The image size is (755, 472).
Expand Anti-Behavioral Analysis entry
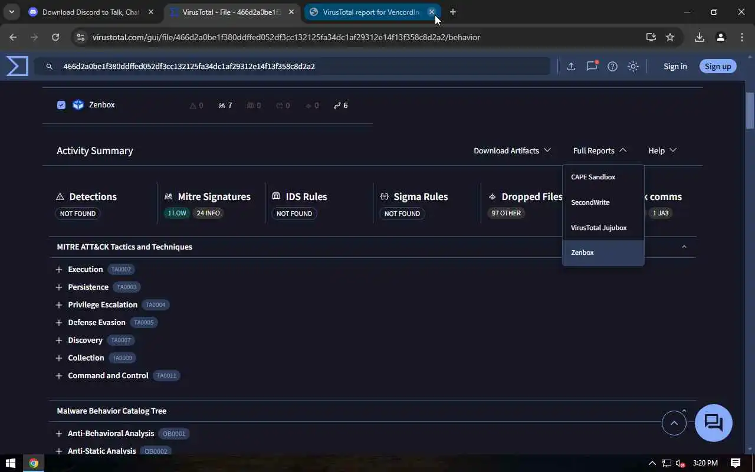(x=59, y=434)
